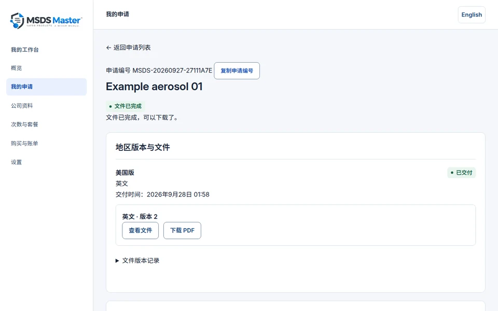Click the 文件已完成 status badge
498x311 pixels.
(126, 106)
